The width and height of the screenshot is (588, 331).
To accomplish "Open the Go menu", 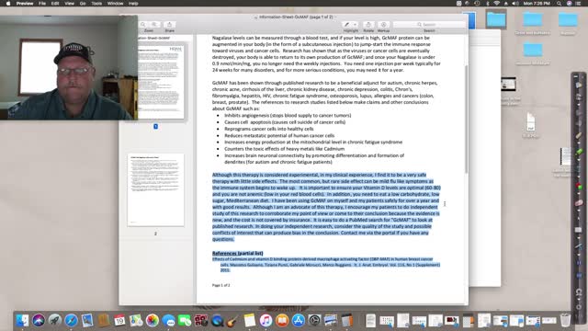I will 83,4.
